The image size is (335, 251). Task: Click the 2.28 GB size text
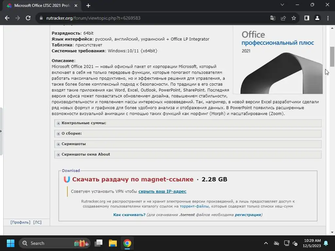coord(214,179)
